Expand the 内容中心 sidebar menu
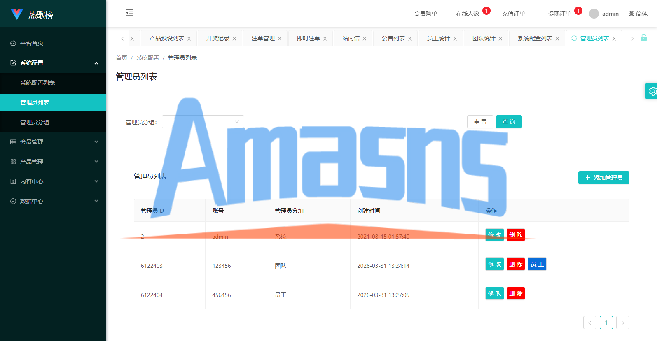This screenshot has height=341, width=657. pos(53,181)
